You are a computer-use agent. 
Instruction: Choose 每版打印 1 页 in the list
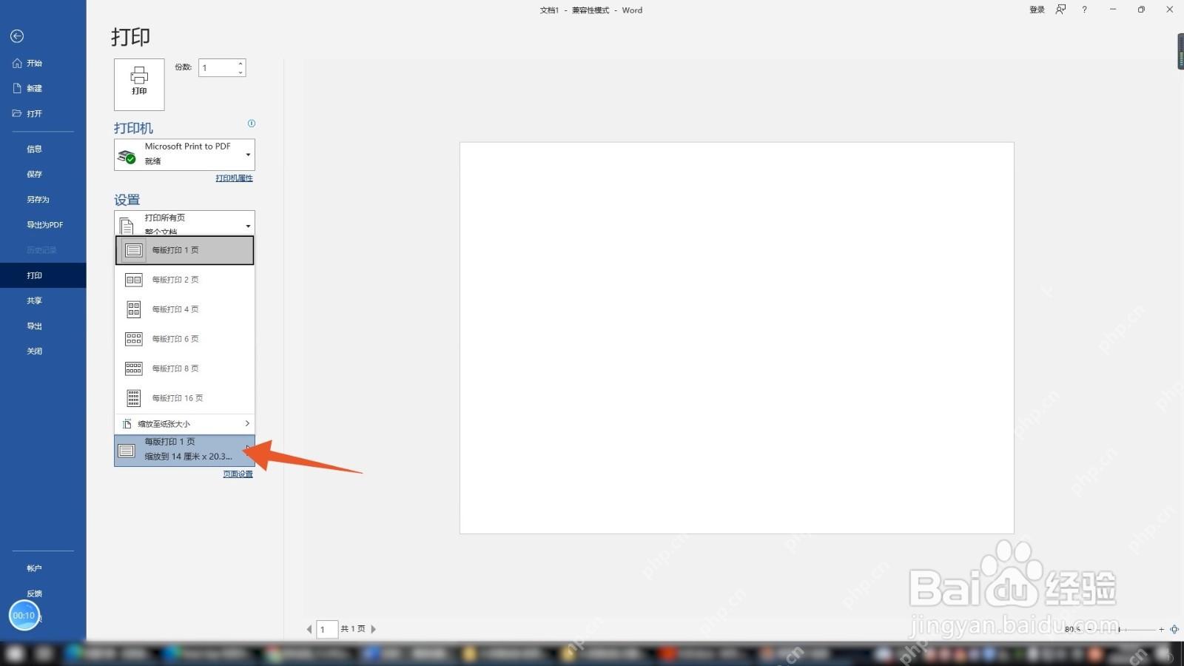point(184,250)
